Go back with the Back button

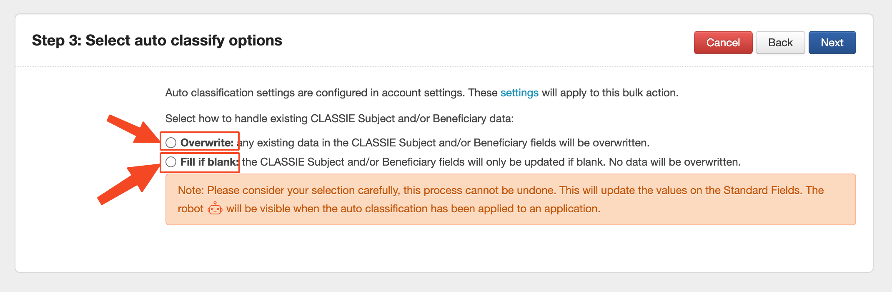pyautogui.click(x=780, y=43)
